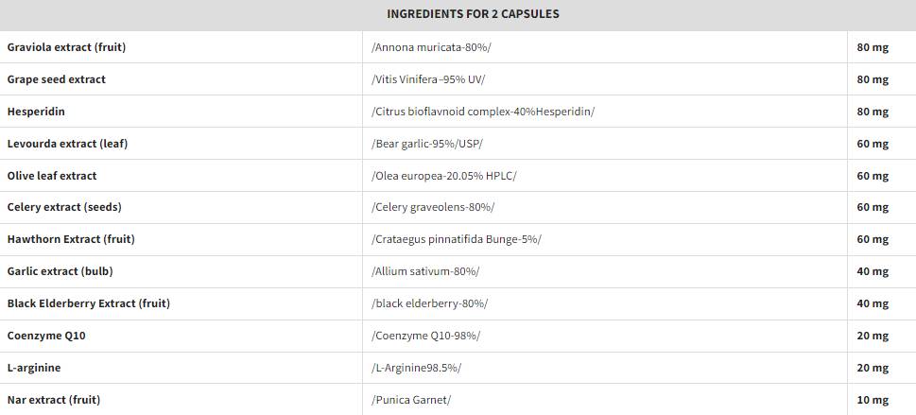This screenshot has width=916, height=415.
Task: Click Nar extract (fruit) label
Action: pyautogui.click(x=54, y=401)
